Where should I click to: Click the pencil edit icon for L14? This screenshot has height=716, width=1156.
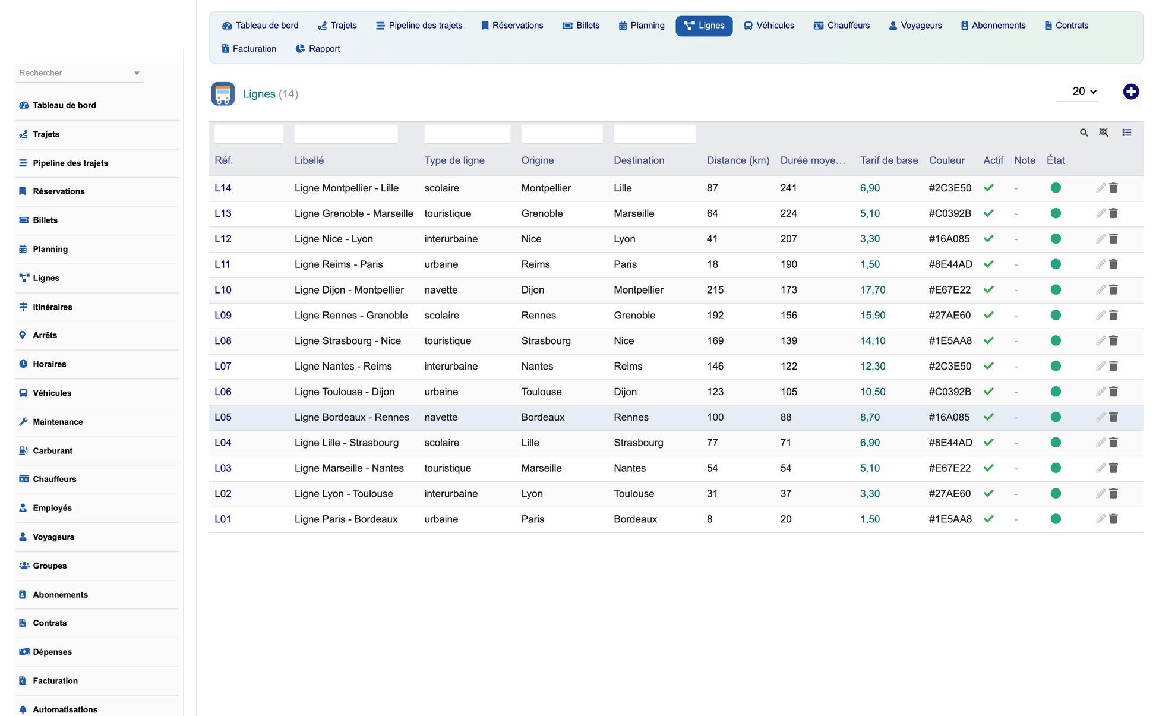(1100, 188)
